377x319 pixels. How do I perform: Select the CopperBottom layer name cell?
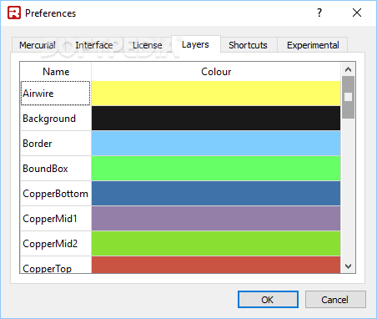56,194
